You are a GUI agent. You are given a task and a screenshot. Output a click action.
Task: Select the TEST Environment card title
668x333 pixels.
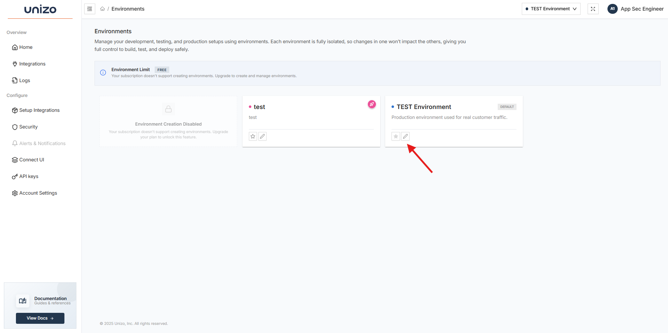(x=424, y=107)
